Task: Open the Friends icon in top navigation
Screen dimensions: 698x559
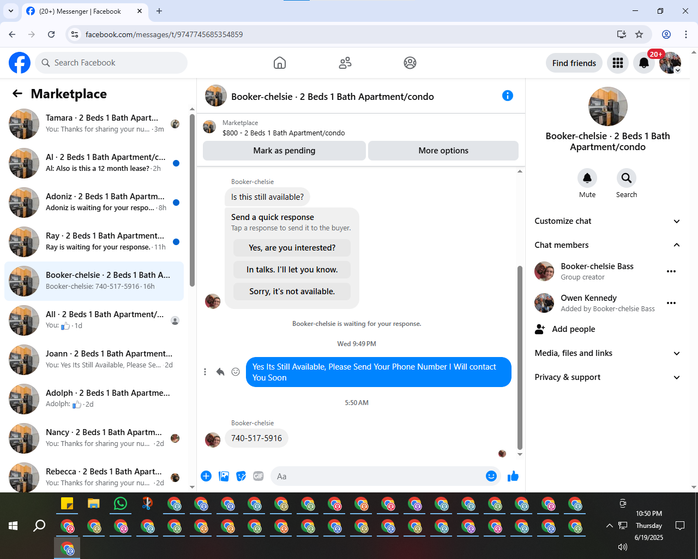Action: click(x=345, y=63)
